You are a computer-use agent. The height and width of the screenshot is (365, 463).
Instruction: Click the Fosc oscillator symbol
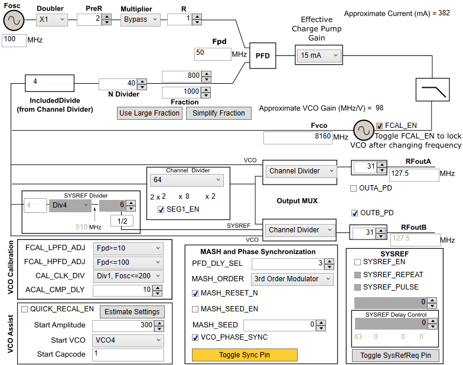(14, 21)
